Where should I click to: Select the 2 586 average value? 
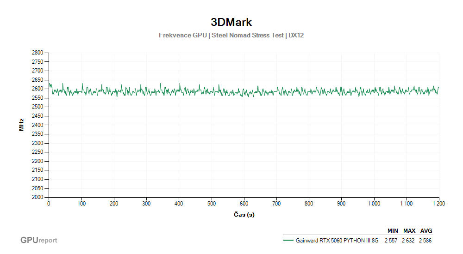click(426, 240)
